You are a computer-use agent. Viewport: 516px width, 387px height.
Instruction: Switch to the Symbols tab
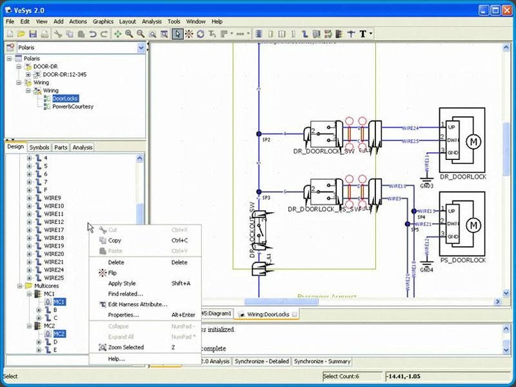pyautogui.click(x=39, y=147)
